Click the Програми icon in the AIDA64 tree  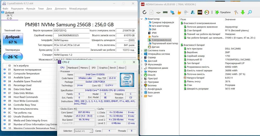point(146,82)
